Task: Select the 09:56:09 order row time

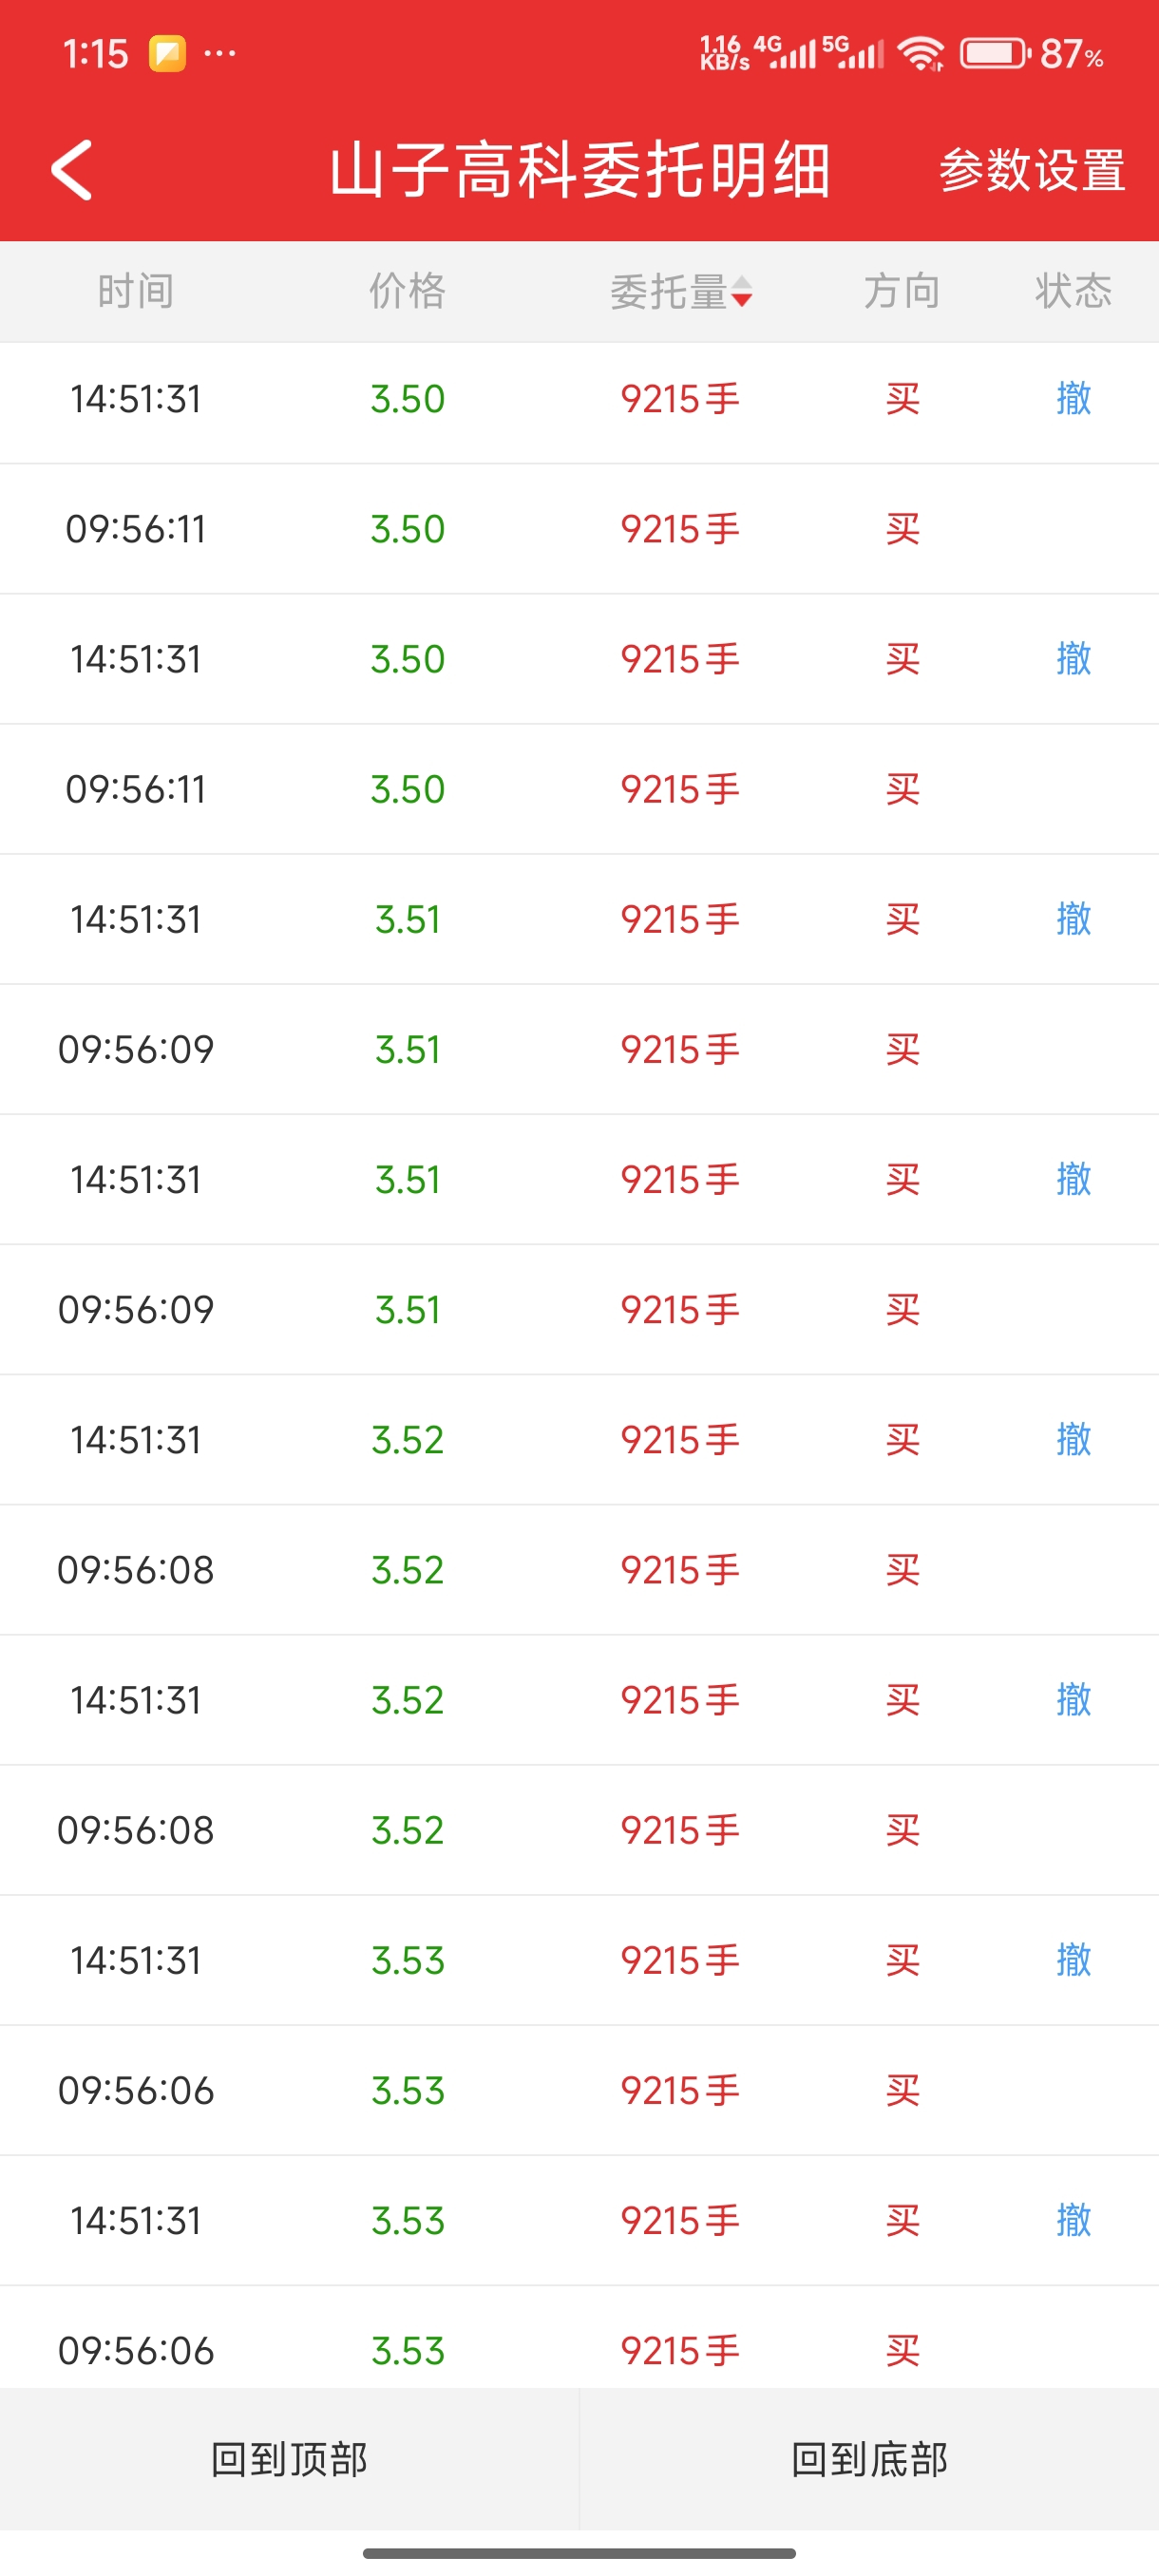Action: [135, 1050]
